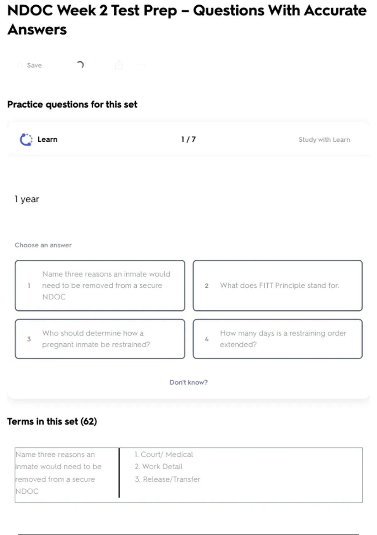The height and width of the screenshot is (535, 377).
Task: Click the "Terms in this set (62)" heading
Action: [52, 421]
